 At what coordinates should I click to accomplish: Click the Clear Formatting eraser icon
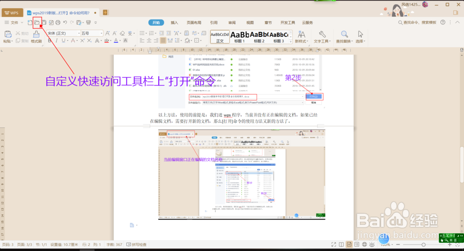[x=122, y=33]
